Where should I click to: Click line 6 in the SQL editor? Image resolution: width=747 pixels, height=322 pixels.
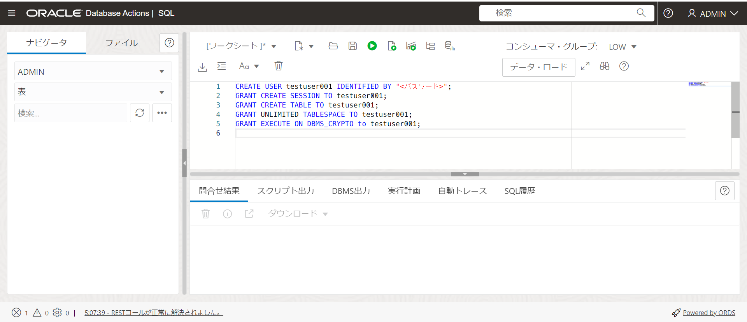pyautogui.click(x=460, y=133)
